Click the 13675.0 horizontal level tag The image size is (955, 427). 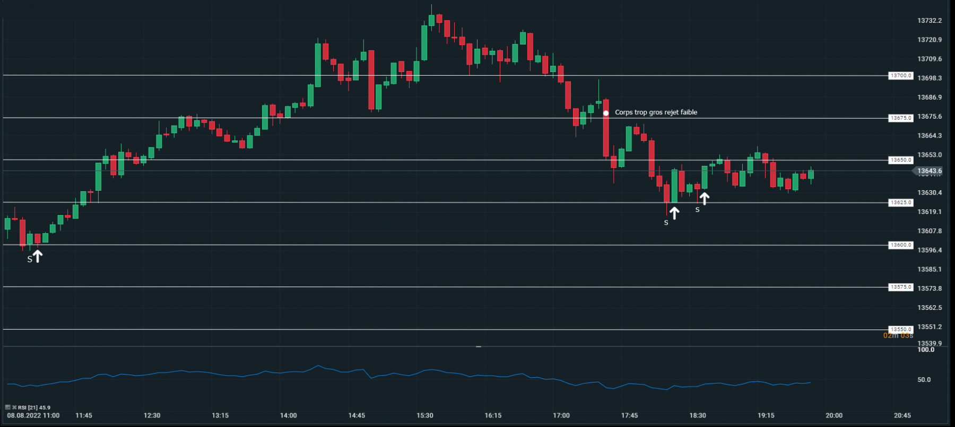coord(901,118)
